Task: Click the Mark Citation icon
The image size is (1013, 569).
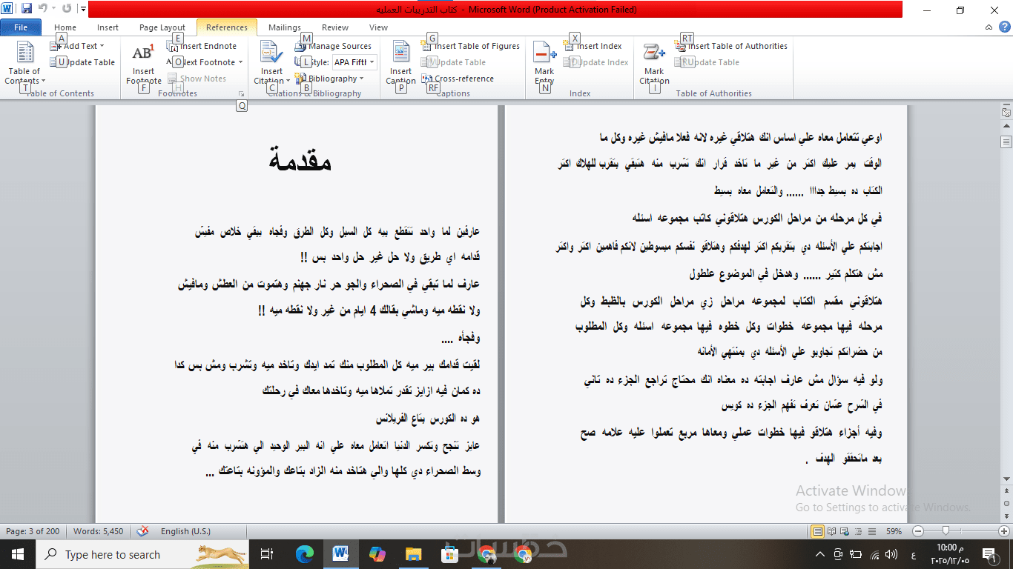Action: point(654,53)
